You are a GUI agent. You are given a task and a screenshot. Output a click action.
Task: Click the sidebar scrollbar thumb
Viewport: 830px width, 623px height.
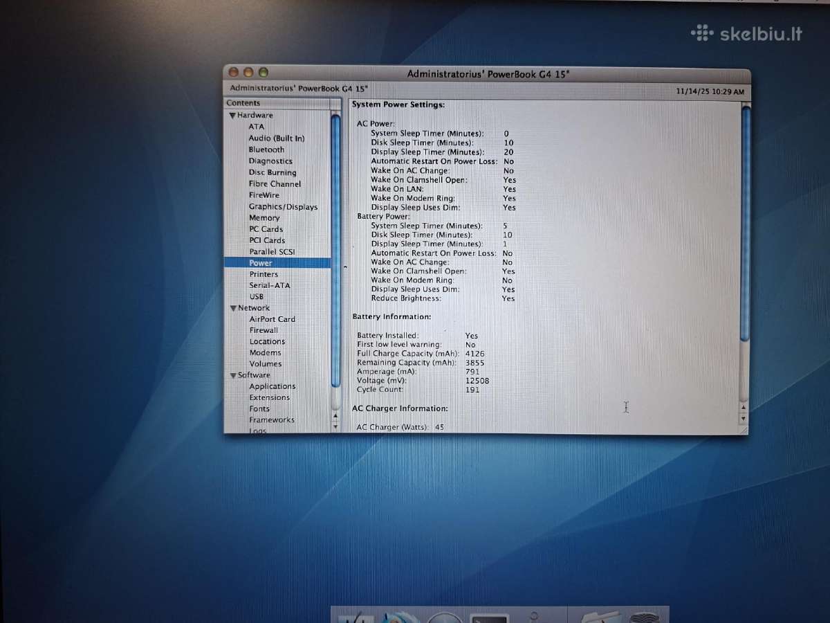(335, 251)
